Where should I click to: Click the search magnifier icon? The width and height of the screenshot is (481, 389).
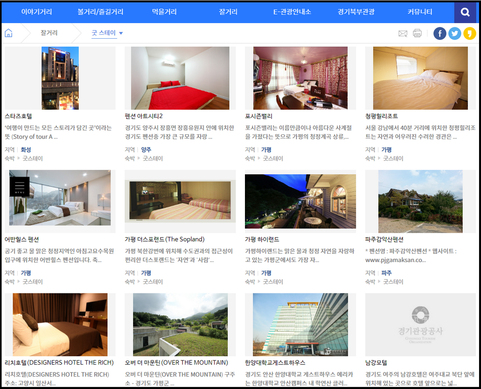click(465, 12)
